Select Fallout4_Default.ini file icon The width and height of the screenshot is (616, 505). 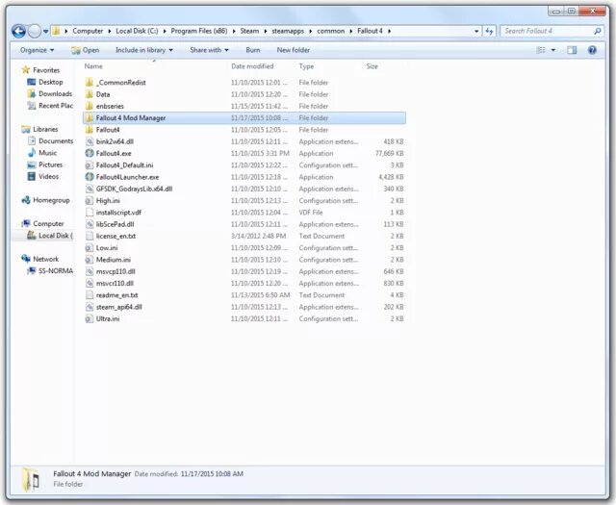90,164
